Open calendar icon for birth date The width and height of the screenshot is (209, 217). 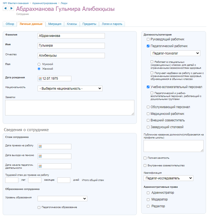[x=40, y=79]
